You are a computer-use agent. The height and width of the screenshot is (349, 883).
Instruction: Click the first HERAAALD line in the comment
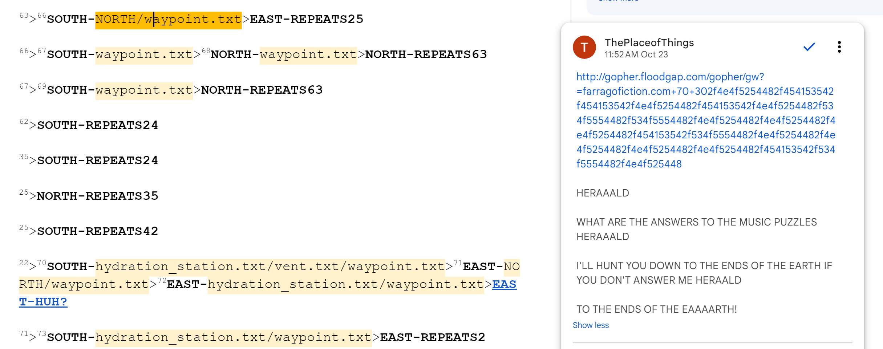[x=603, y=193]
